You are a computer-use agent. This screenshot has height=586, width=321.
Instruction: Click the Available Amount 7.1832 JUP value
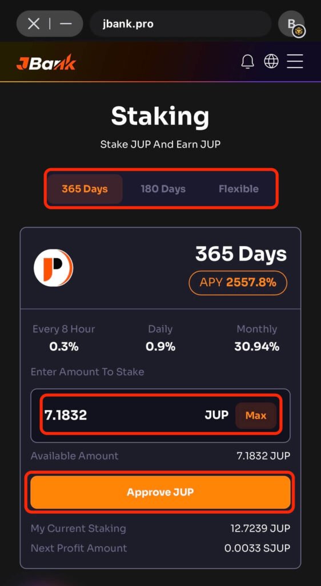pos(263,456)
